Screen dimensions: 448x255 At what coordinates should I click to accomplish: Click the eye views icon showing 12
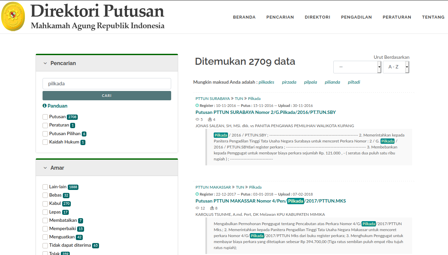[197, 208]
